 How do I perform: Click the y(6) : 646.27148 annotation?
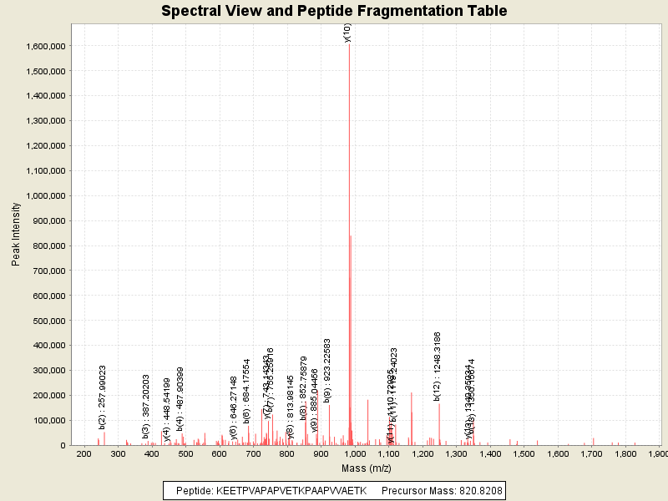tap(234, 407)
